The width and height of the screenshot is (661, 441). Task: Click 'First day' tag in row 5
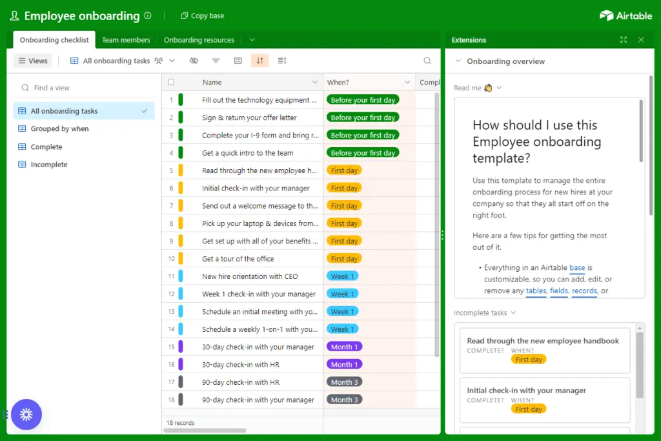click(x=344, y=170)
